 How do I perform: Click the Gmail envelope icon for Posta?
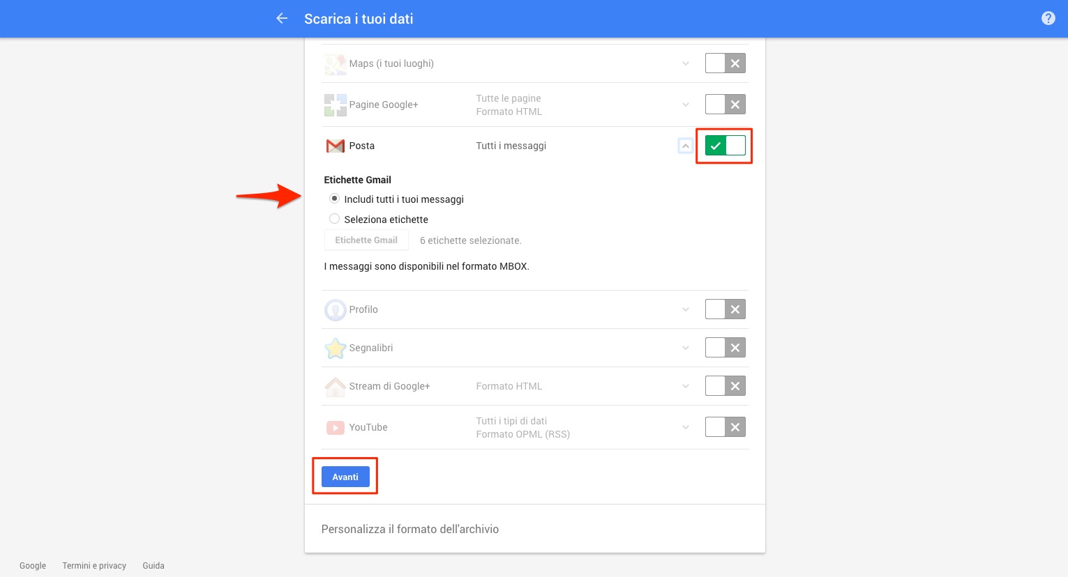[x=336, y=146]
